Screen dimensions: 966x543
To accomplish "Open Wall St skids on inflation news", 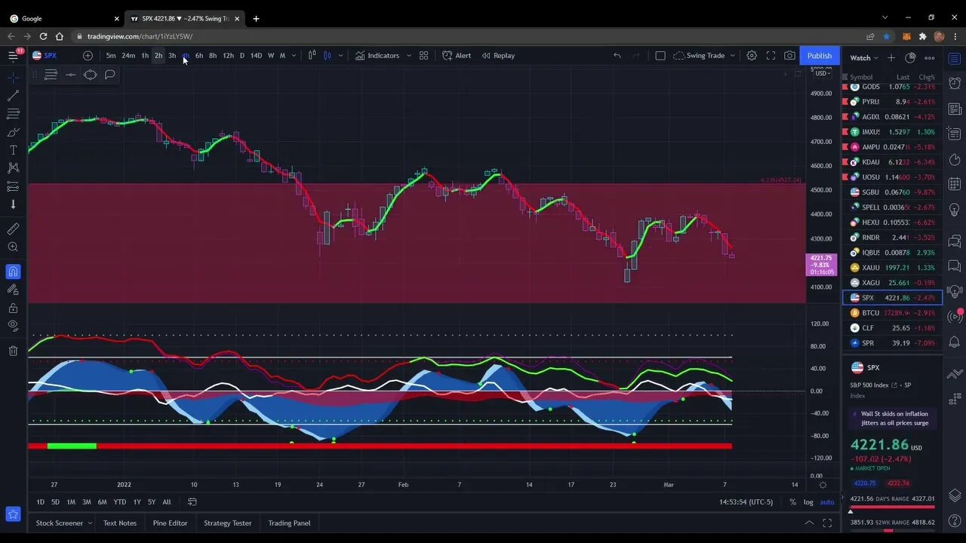I will tap(894, 419).
